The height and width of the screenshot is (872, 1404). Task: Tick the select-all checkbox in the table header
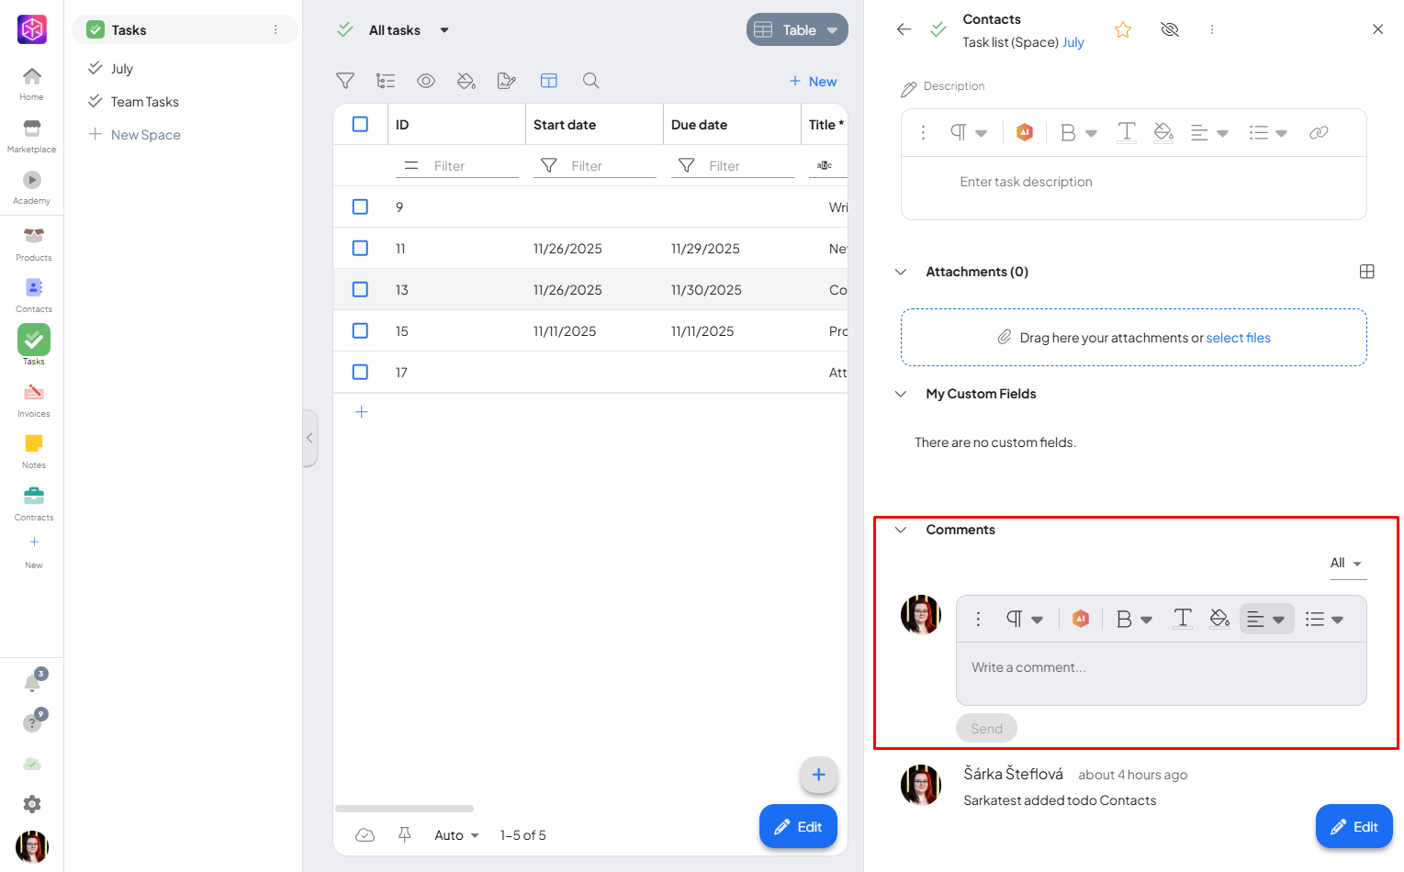[x=360, y=124]
